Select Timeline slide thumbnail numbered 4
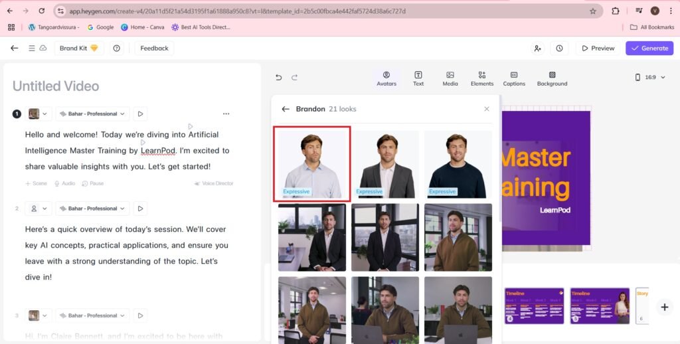This screenshot has width=680, height=344. (535, 306)
